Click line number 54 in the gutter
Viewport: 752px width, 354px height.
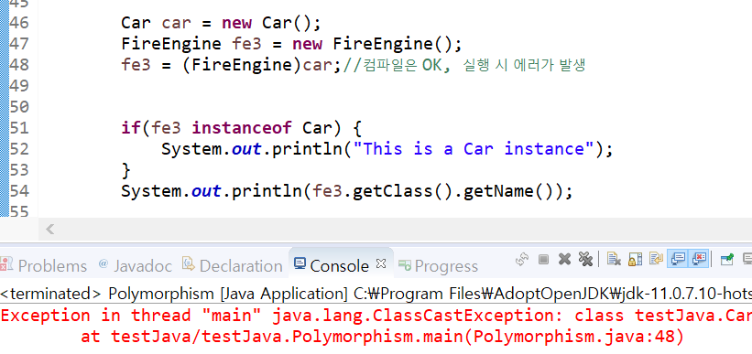tap(19, 191)
